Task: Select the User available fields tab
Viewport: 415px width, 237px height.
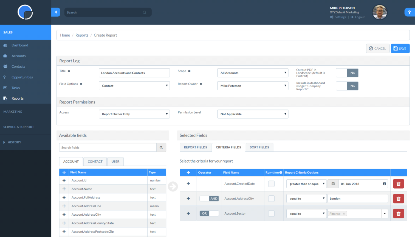Action: (115, 161)
